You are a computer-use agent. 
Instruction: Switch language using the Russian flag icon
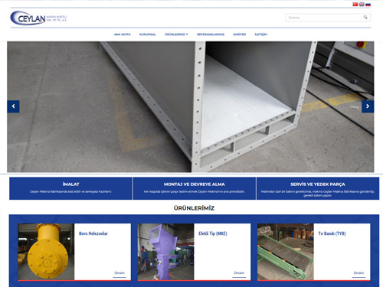tap(368, 5)
